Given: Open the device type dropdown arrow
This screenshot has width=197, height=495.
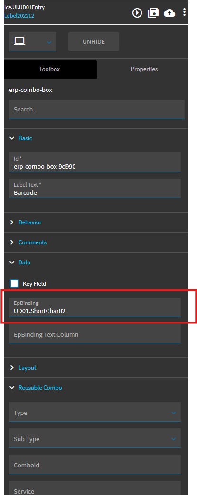Looking at the screenshot, I should point(49,42).
